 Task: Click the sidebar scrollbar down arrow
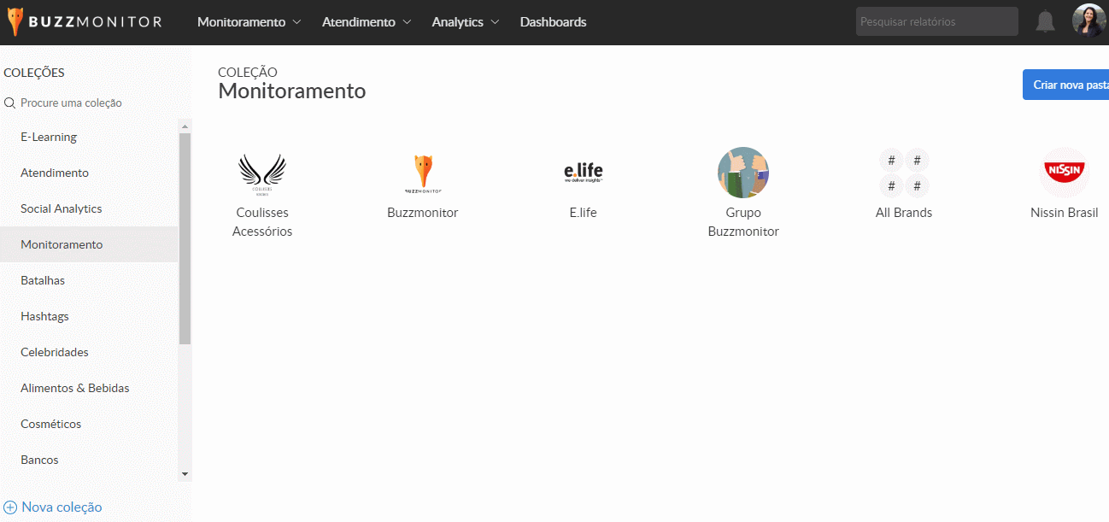click(x=185, y=473)
